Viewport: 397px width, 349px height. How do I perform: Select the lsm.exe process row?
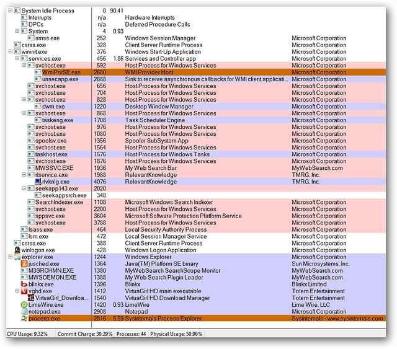pos(196,236)
